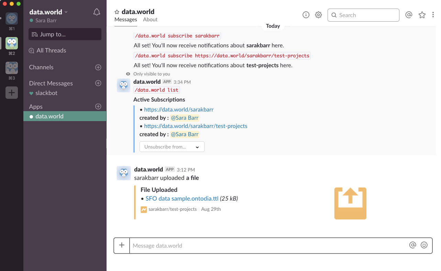Open the notifications bell

[97, 12]
